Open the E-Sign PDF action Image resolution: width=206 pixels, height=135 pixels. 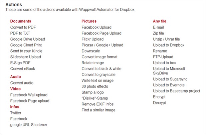[x=20, y=63]
